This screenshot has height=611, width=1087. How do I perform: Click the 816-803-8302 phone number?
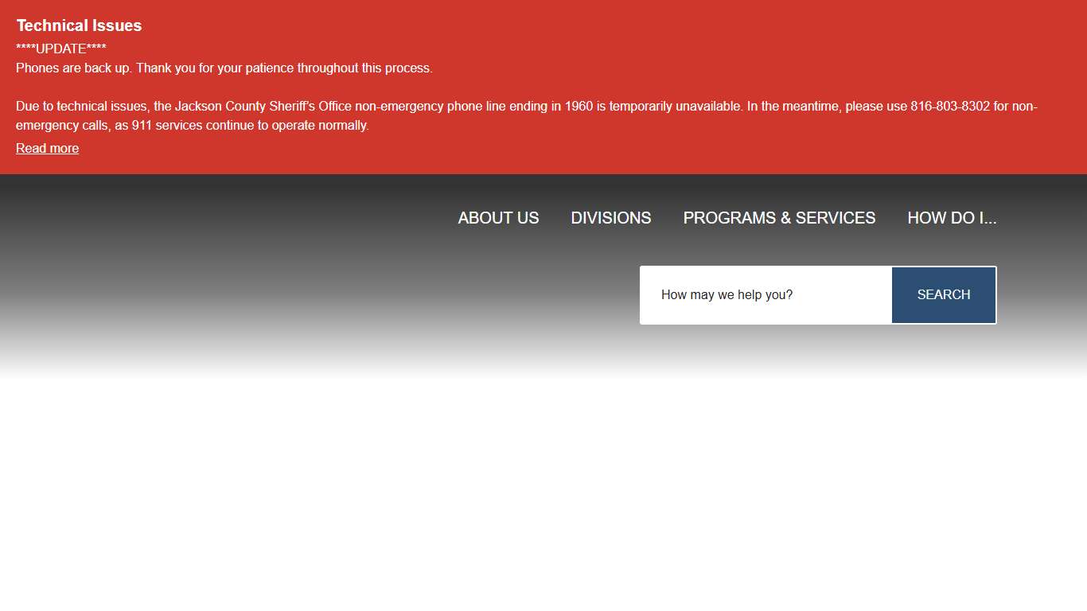tap(950, 107)
